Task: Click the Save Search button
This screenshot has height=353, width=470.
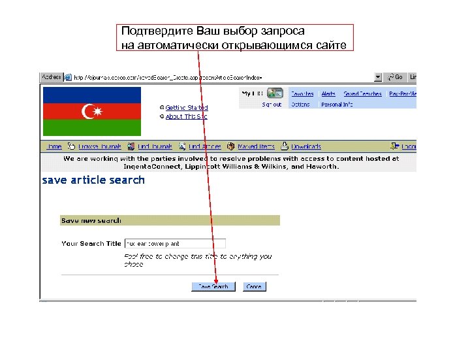Action: (213, 286)
